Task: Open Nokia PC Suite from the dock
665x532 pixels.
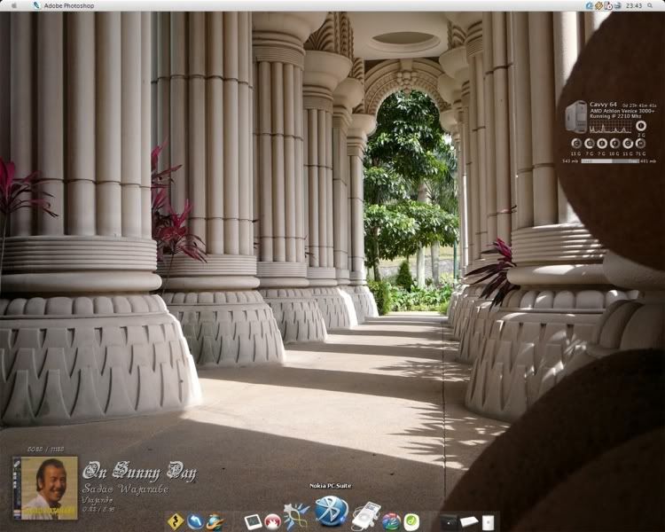Action: (x=332, y=511)
